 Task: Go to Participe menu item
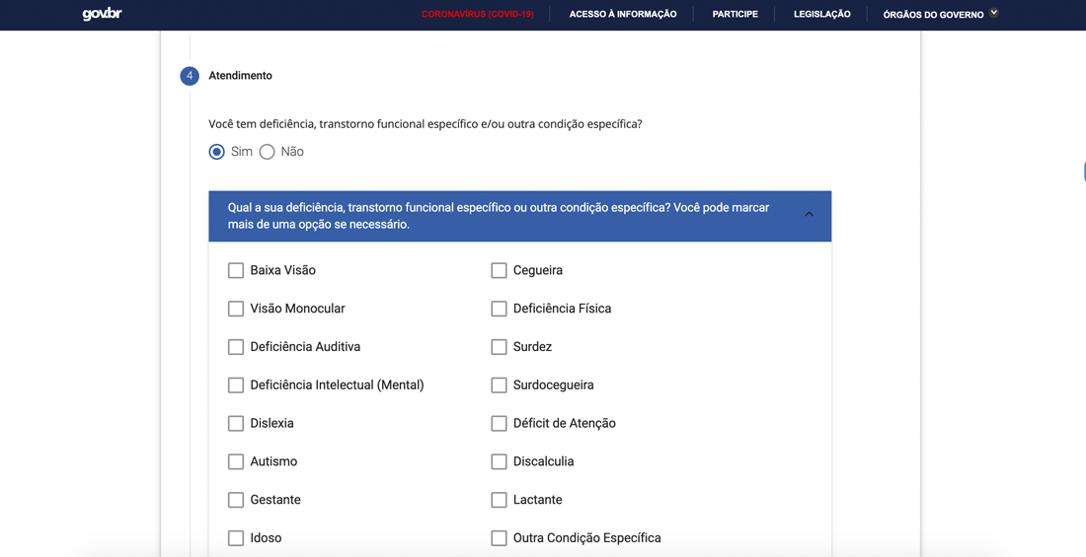736,15
